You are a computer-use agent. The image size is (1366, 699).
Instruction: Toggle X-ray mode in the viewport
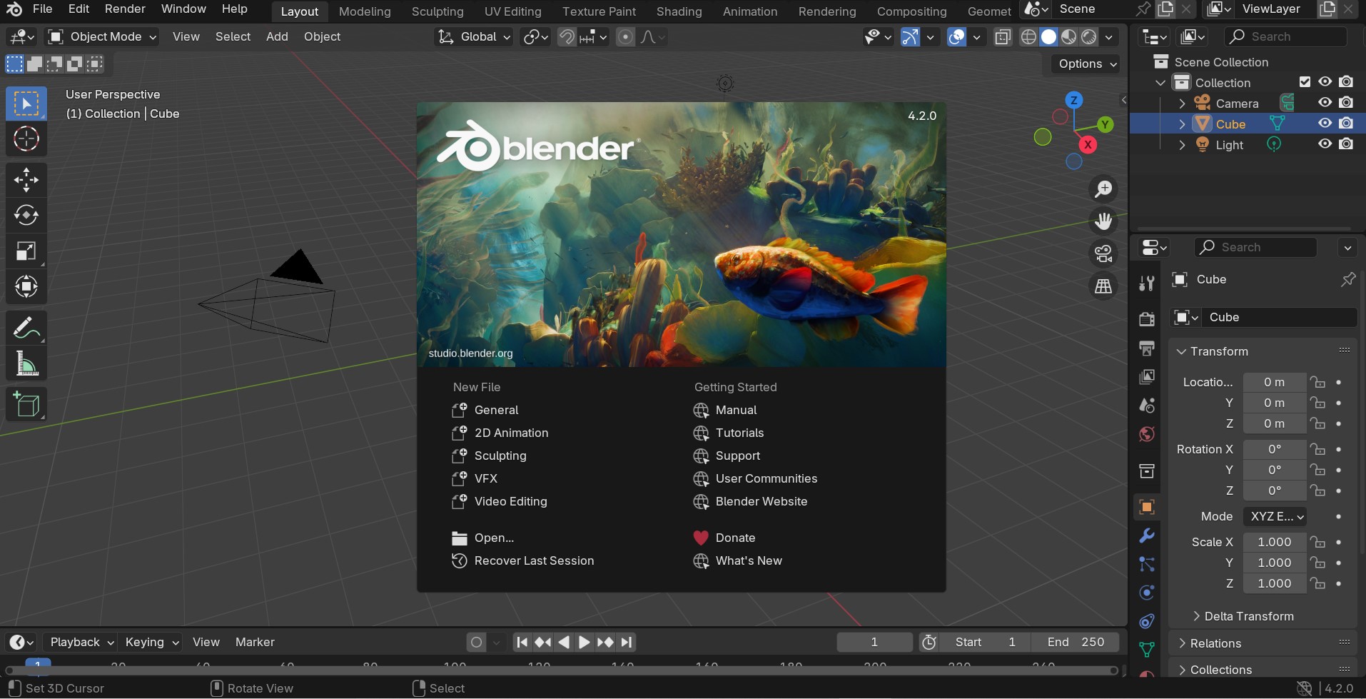tap(1003, 36)
